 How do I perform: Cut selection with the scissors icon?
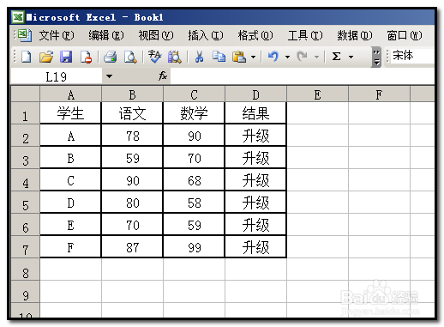[x=199, y=57]
